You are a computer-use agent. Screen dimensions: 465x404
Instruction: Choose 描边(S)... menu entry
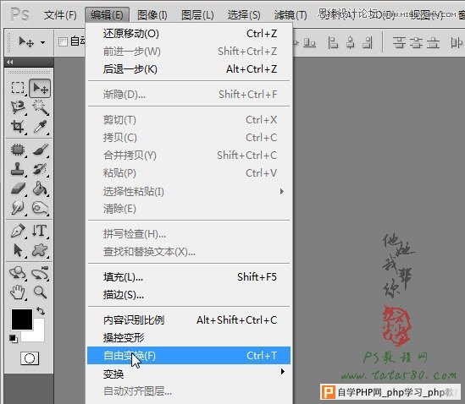pyautogui.click(x=189, y=295)
